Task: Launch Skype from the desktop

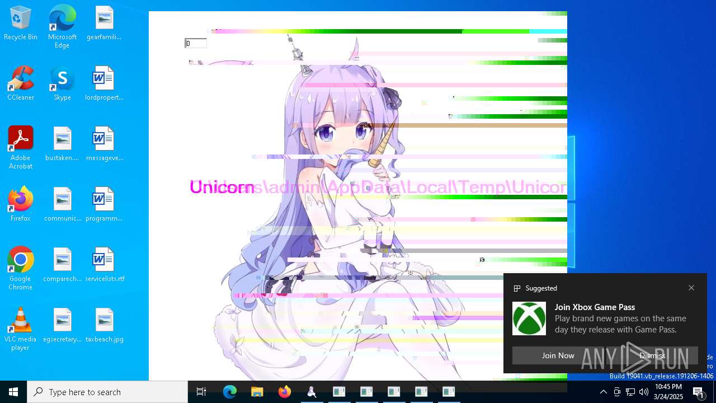Action: tap(62, 84)
